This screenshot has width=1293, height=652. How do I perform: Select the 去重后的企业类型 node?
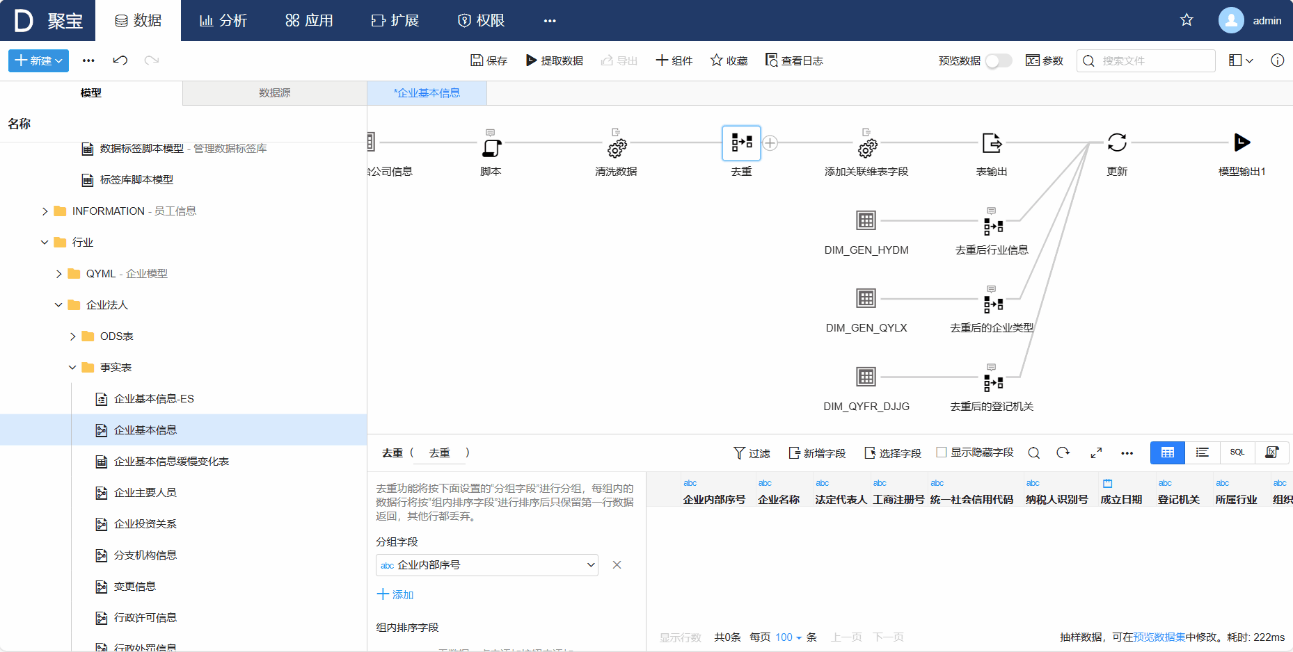[x=993, y=303]
